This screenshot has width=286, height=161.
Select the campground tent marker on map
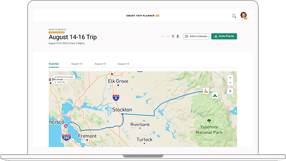tap(215, 96)
